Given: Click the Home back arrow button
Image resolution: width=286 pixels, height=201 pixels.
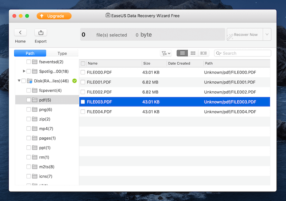Looking at the screenshot, I should (20, 32).
